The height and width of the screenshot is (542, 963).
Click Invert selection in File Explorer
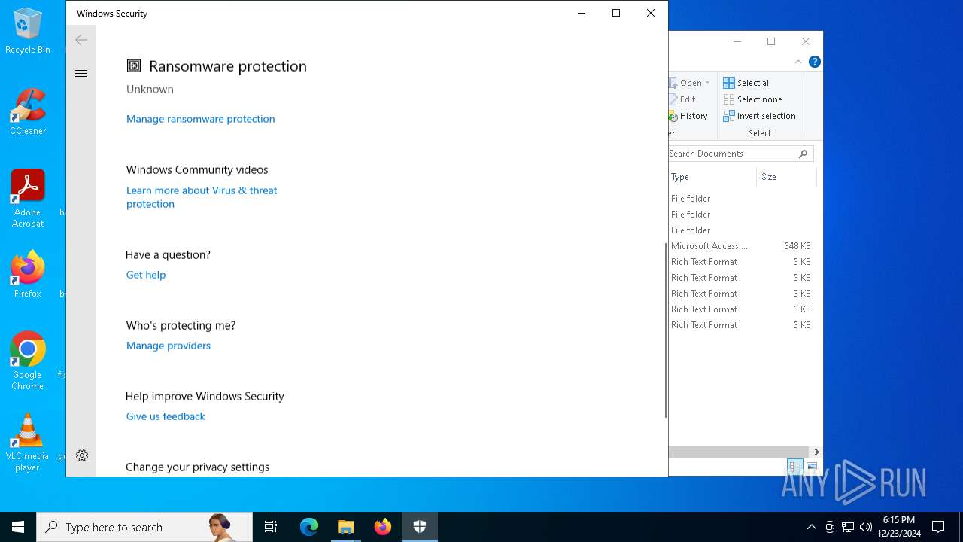click(759, 116)
